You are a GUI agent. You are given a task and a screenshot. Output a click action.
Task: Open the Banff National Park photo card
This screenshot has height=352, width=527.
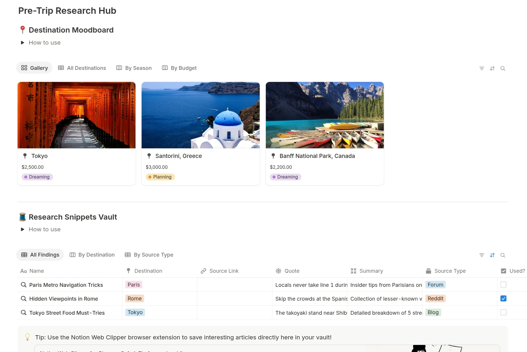coord(324,115)
